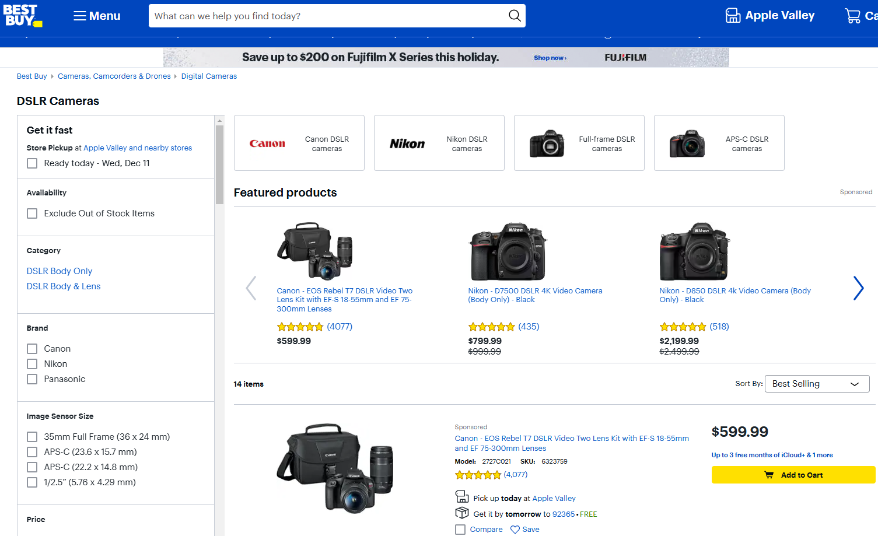This screenshot has width=878, height=536.
Task: Tick the Panasonic brand checkbox
Action: (32, 379)
